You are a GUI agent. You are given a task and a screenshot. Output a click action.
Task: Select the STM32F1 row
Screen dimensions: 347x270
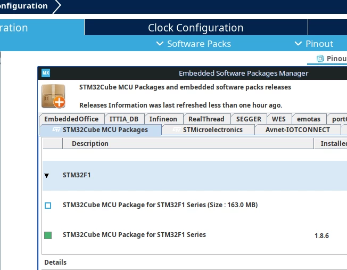pyautogui.click(x=195, y=175)
